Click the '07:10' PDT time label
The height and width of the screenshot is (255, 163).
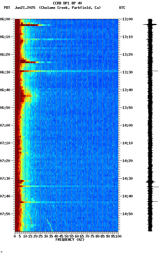tap(5, 143)
